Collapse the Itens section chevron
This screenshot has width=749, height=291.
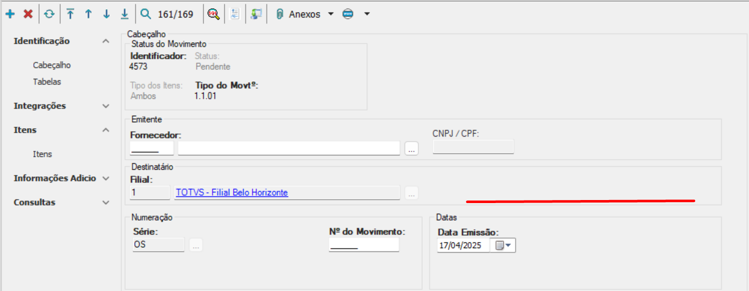click(x=106, y=130)
